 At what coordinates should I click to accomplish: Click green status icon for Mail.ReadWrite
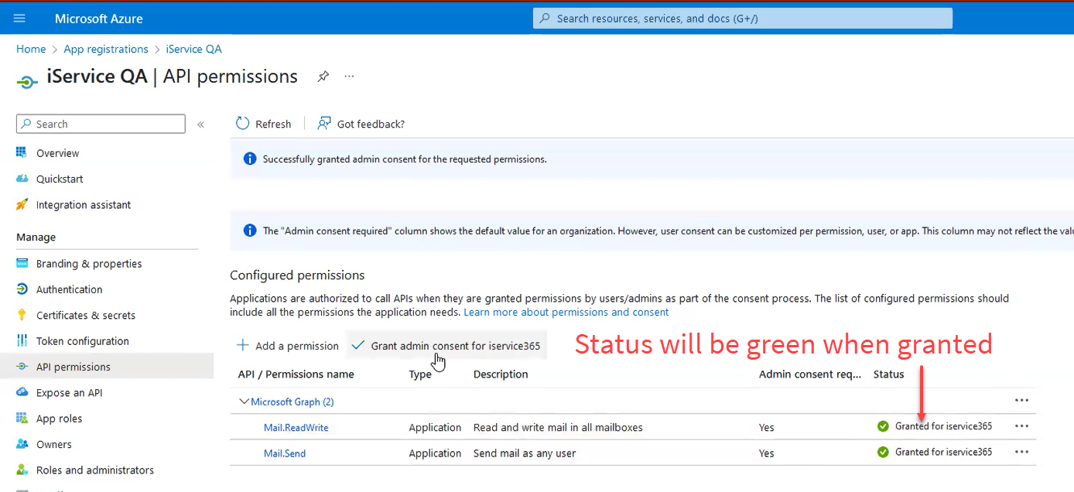click(883, 426)
